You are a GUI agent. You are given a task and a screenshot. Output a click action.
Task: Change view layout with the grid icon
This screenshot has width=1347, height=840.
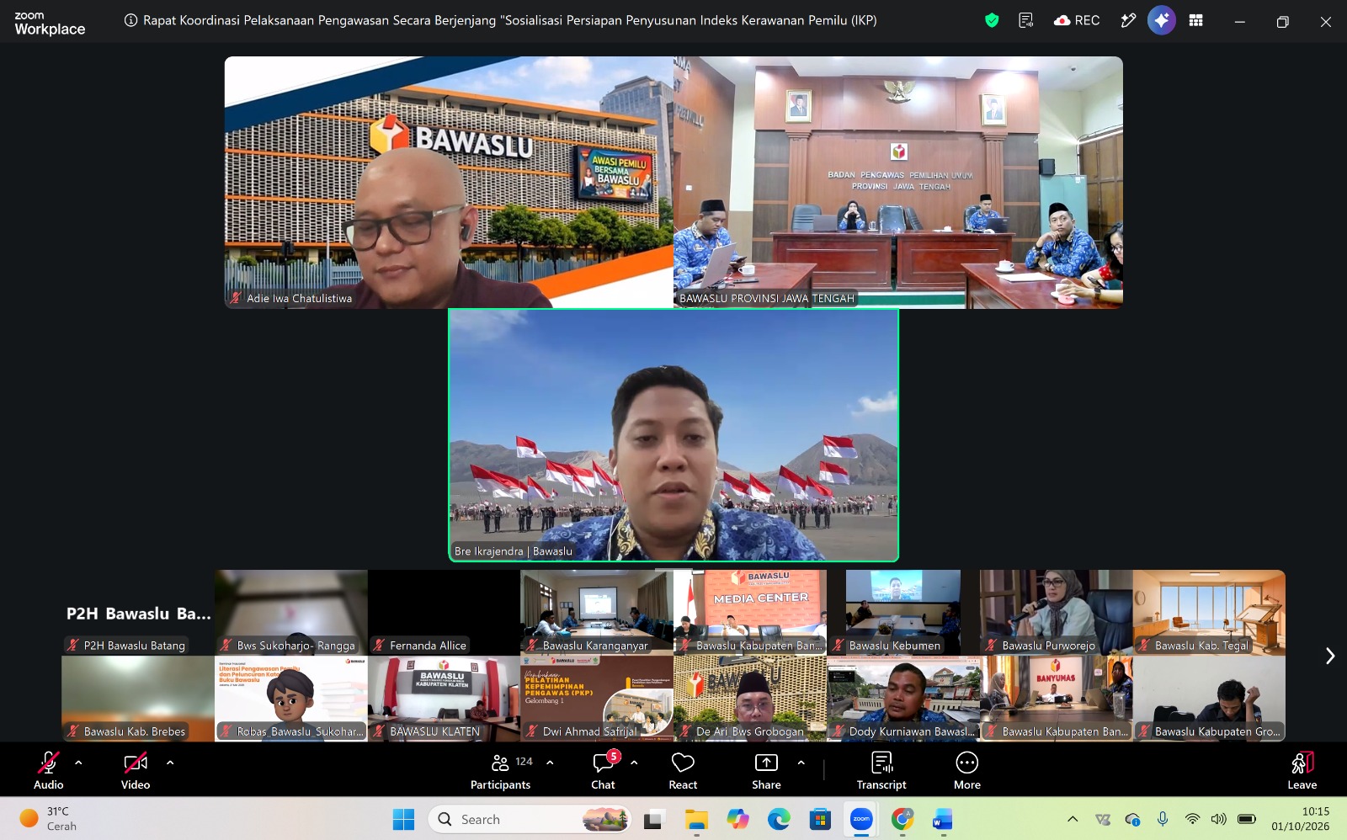point(1195,20)
